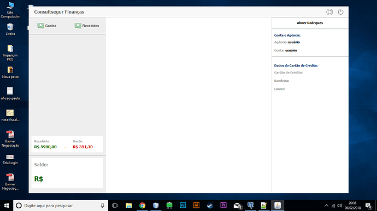Click the green money icon beside Gastos

tap(40, 26)
